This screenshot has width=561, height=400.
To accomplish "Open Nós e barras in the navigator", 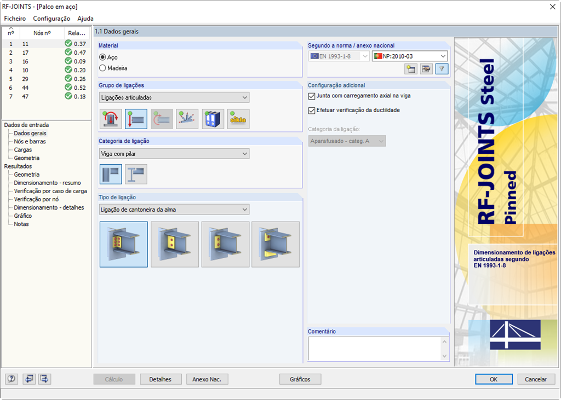I will [30, 141].
